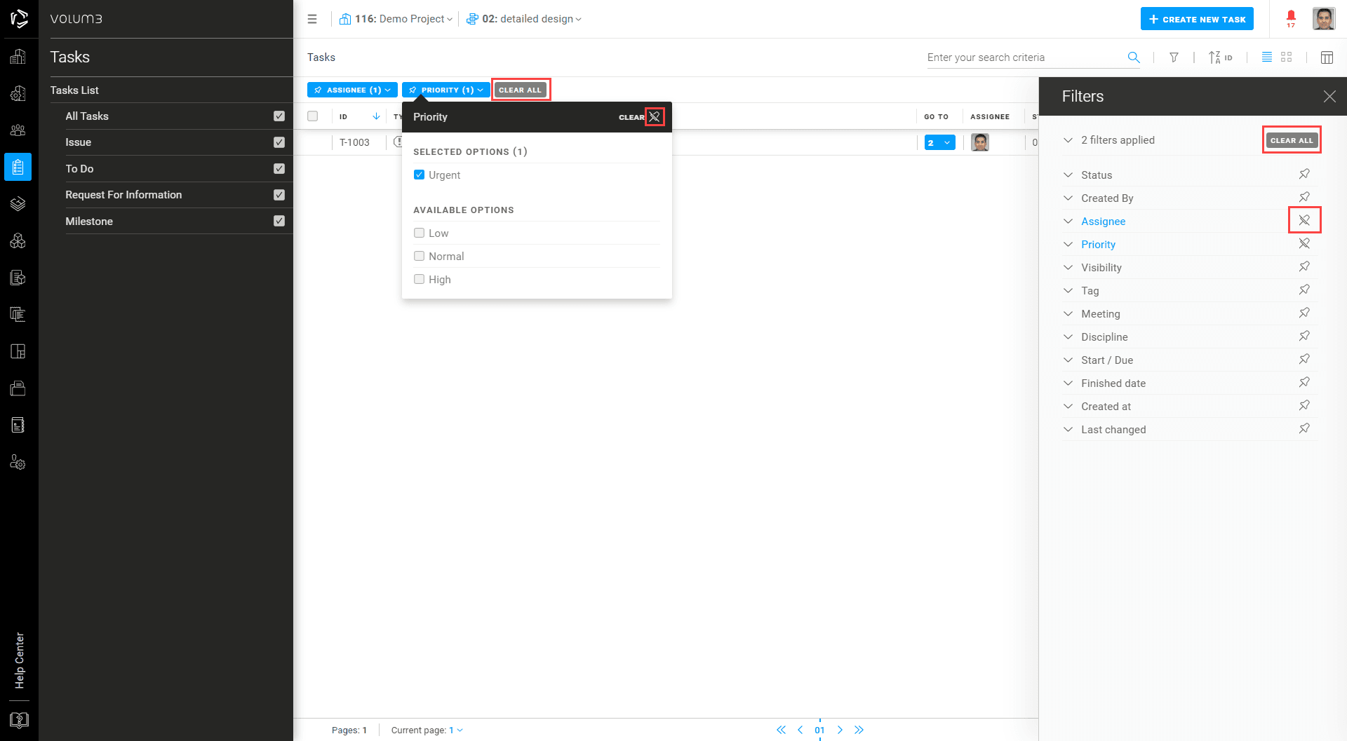Toggle the Milestone checkbox

tap(279, 221)
